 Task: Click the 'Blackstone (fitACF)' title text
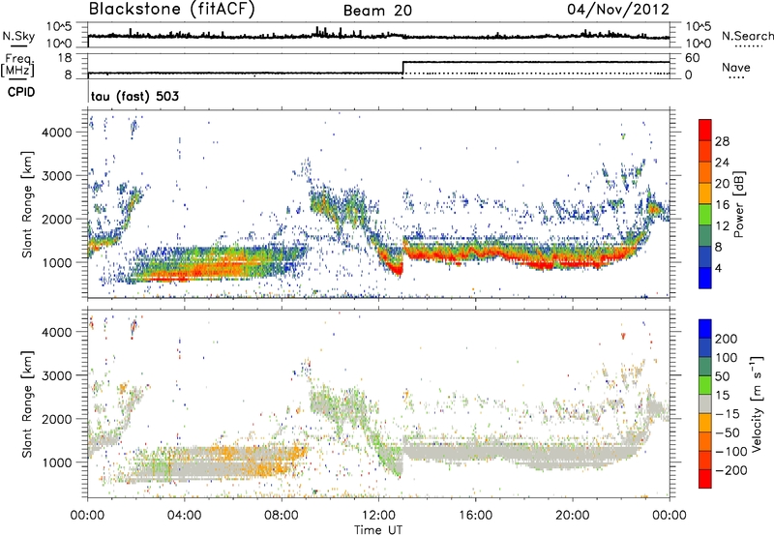pyautogui.click(x=171, y=9)
